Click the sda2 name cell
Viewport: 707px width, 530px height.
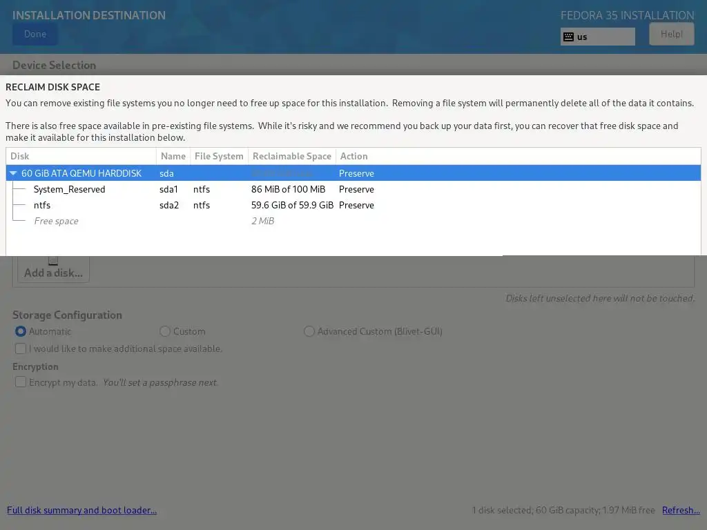pyautogui.click(x=169, y=205)
